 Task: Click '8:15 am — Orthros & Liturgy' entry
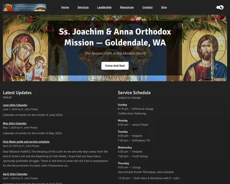coord(136,109)
